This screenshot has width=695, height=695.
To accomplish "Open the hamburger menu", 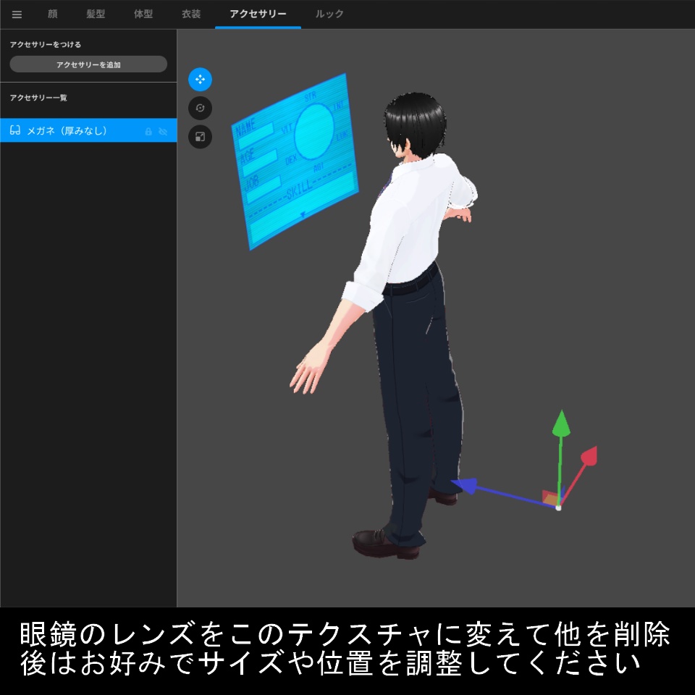I will click(16, 13).
